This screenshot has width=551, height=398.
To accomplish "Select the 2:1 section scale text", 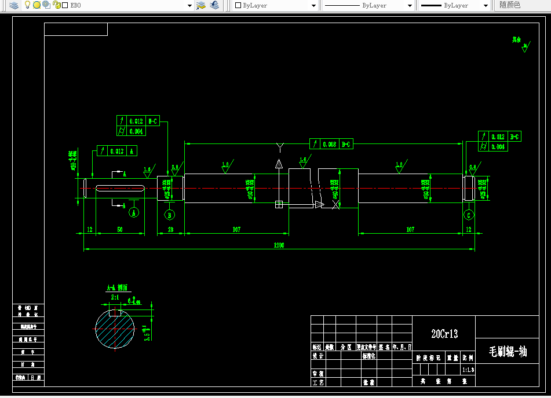I will [x=115, y=297].
